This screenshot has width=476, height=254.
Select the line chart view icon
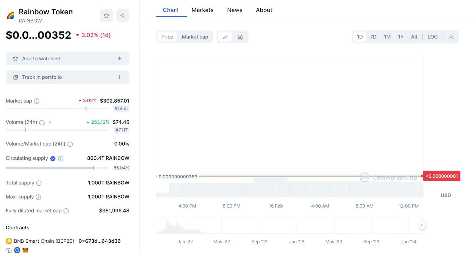[x=225, y=37]
